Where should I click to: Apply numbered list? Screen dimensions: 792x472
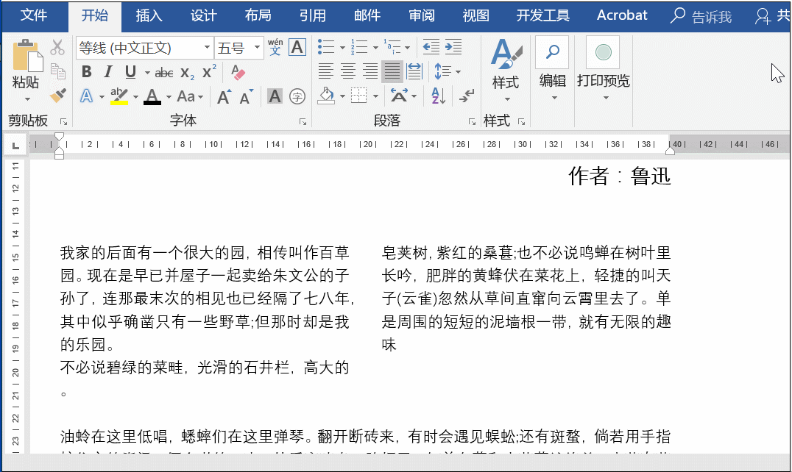tap(359, 47)
